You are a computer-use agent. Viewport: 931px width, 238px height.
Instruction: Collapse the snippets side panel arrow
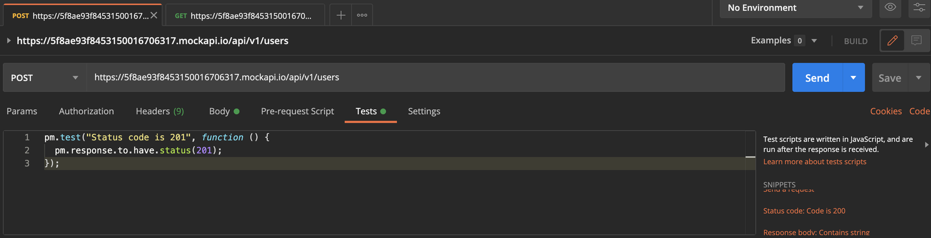click(926, 145)
